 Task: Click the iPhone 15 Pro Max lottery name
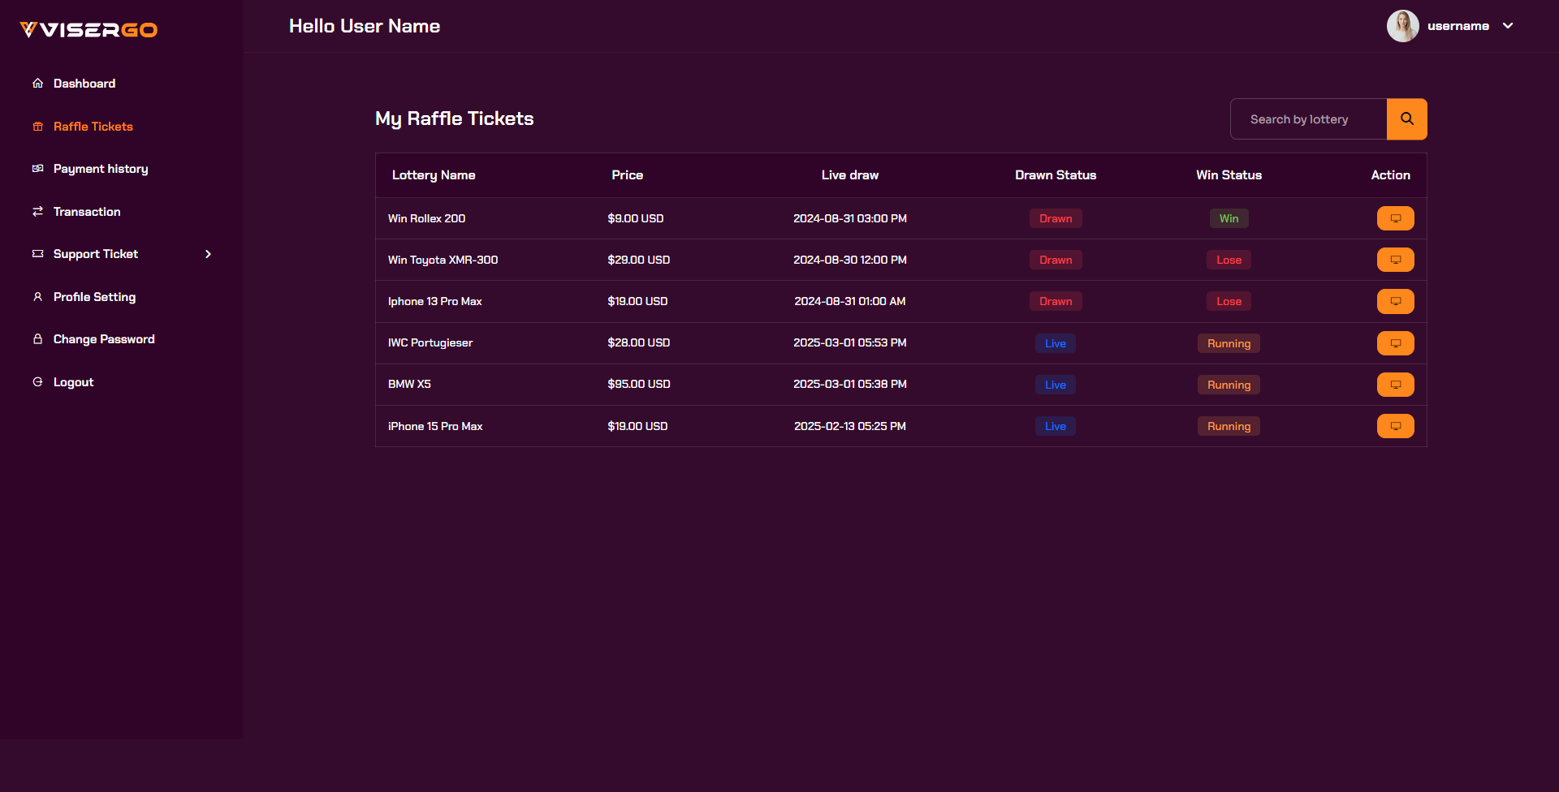click(x=435, y=426)
